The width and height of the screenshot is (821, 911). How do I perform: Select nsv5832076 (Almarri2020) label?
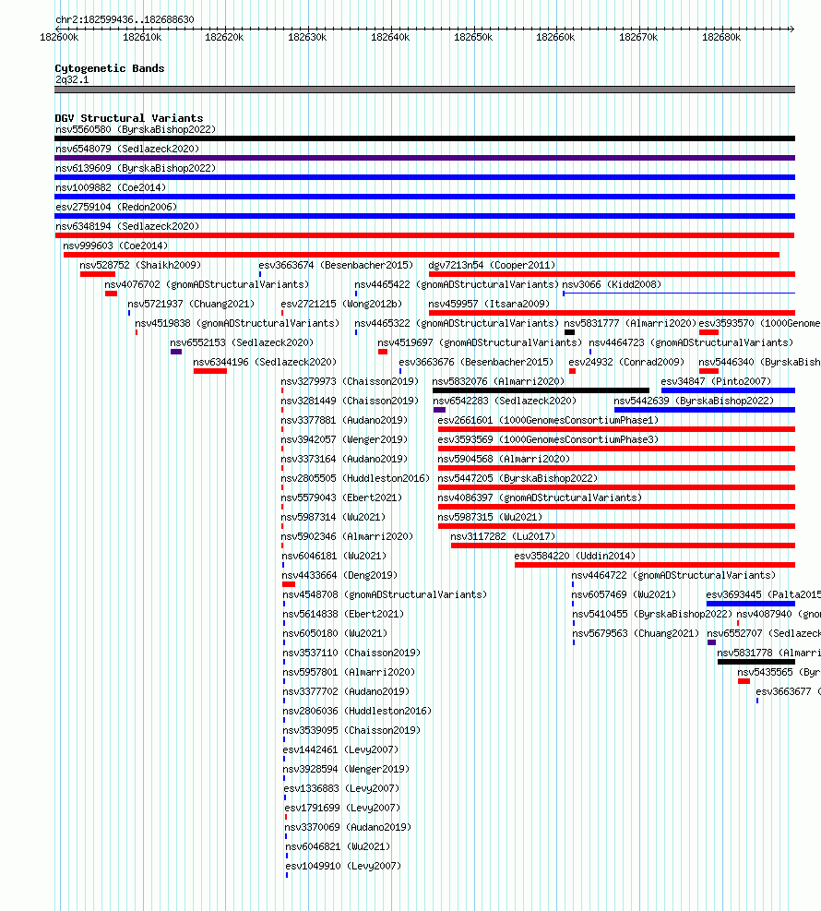tap(498, 381)
